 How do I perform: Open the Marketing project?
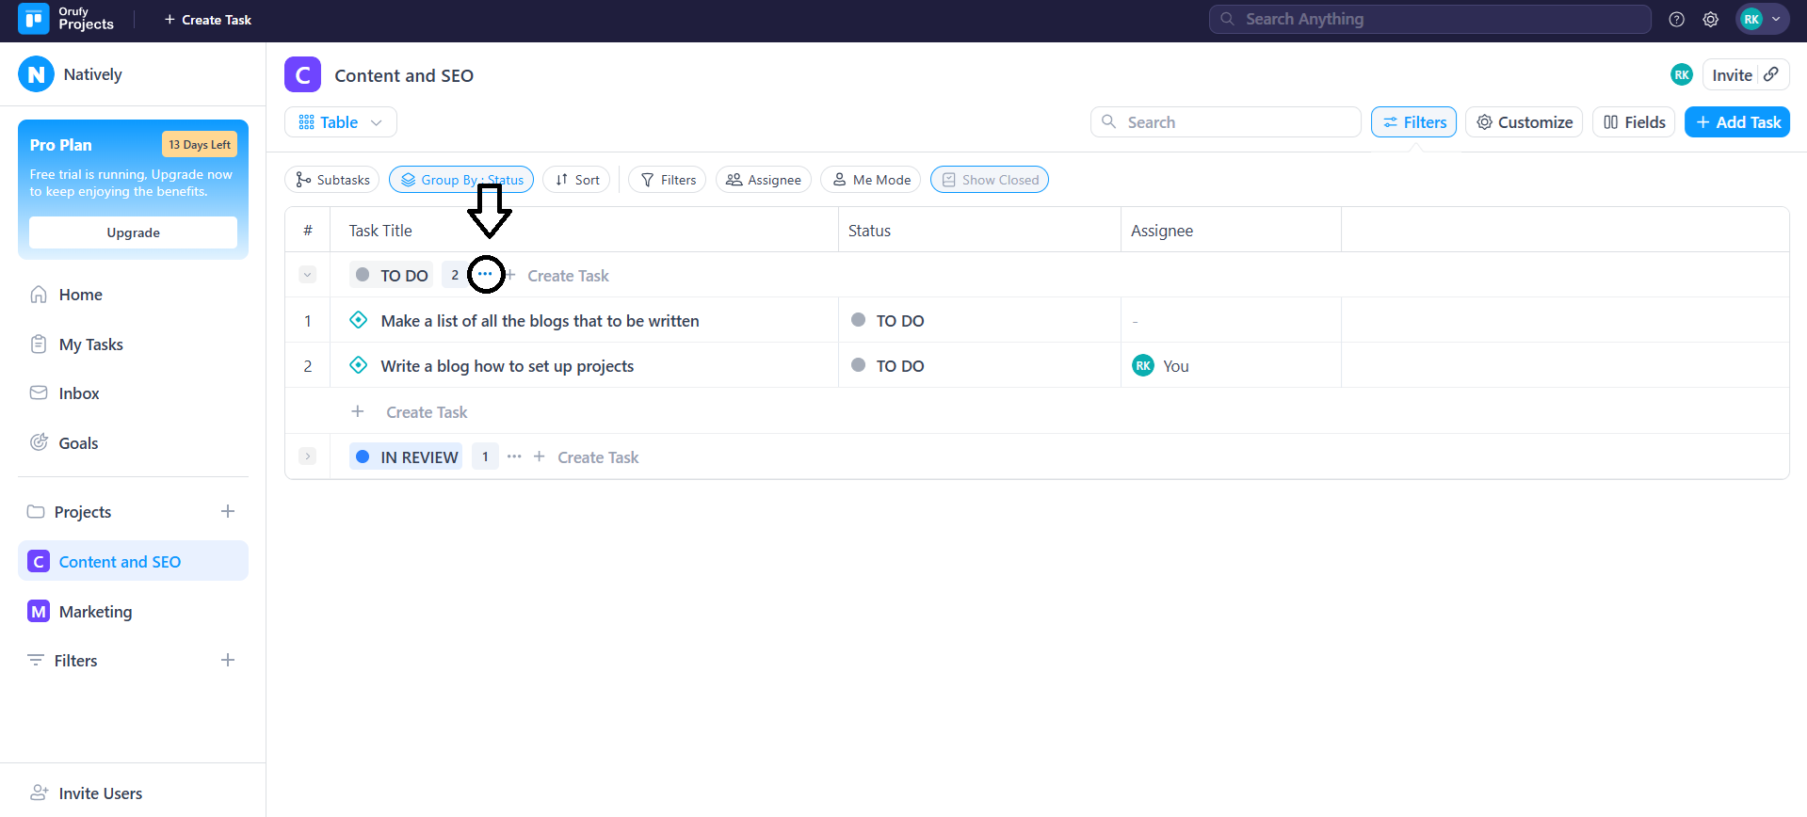pyautogui.click(x=95, y=612)
